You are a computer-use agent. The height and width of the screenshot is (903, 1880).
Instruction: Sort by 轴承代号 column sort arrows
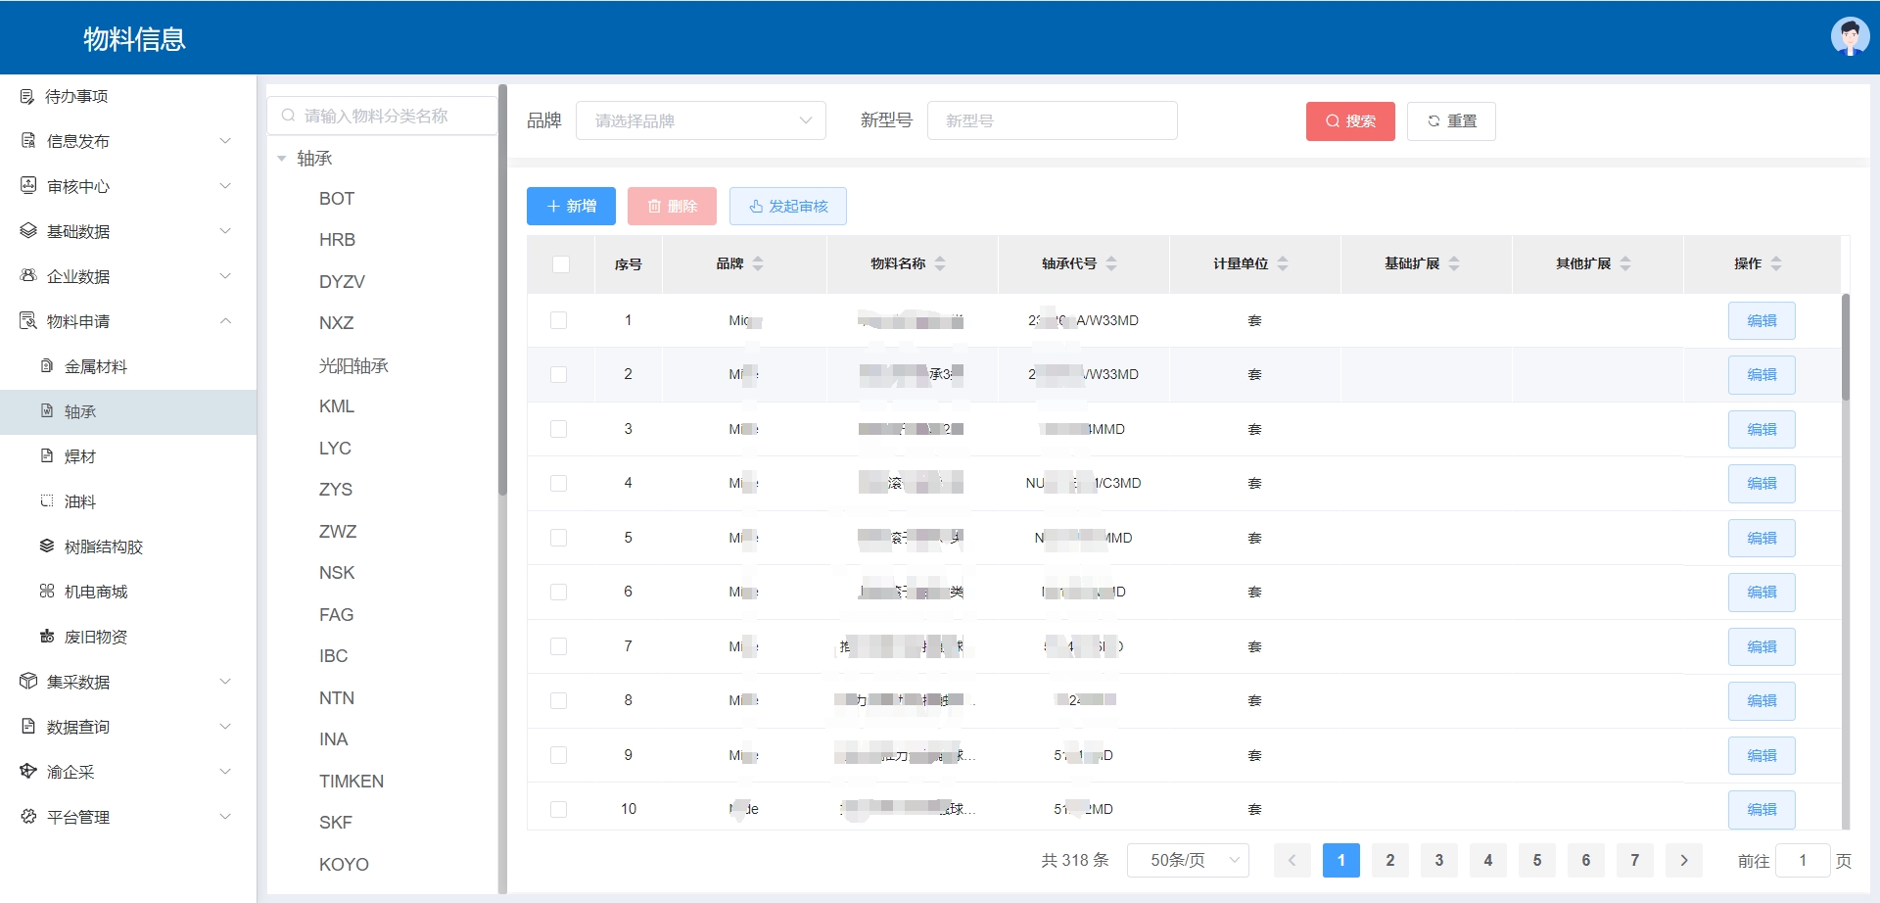click(1111, 263)
